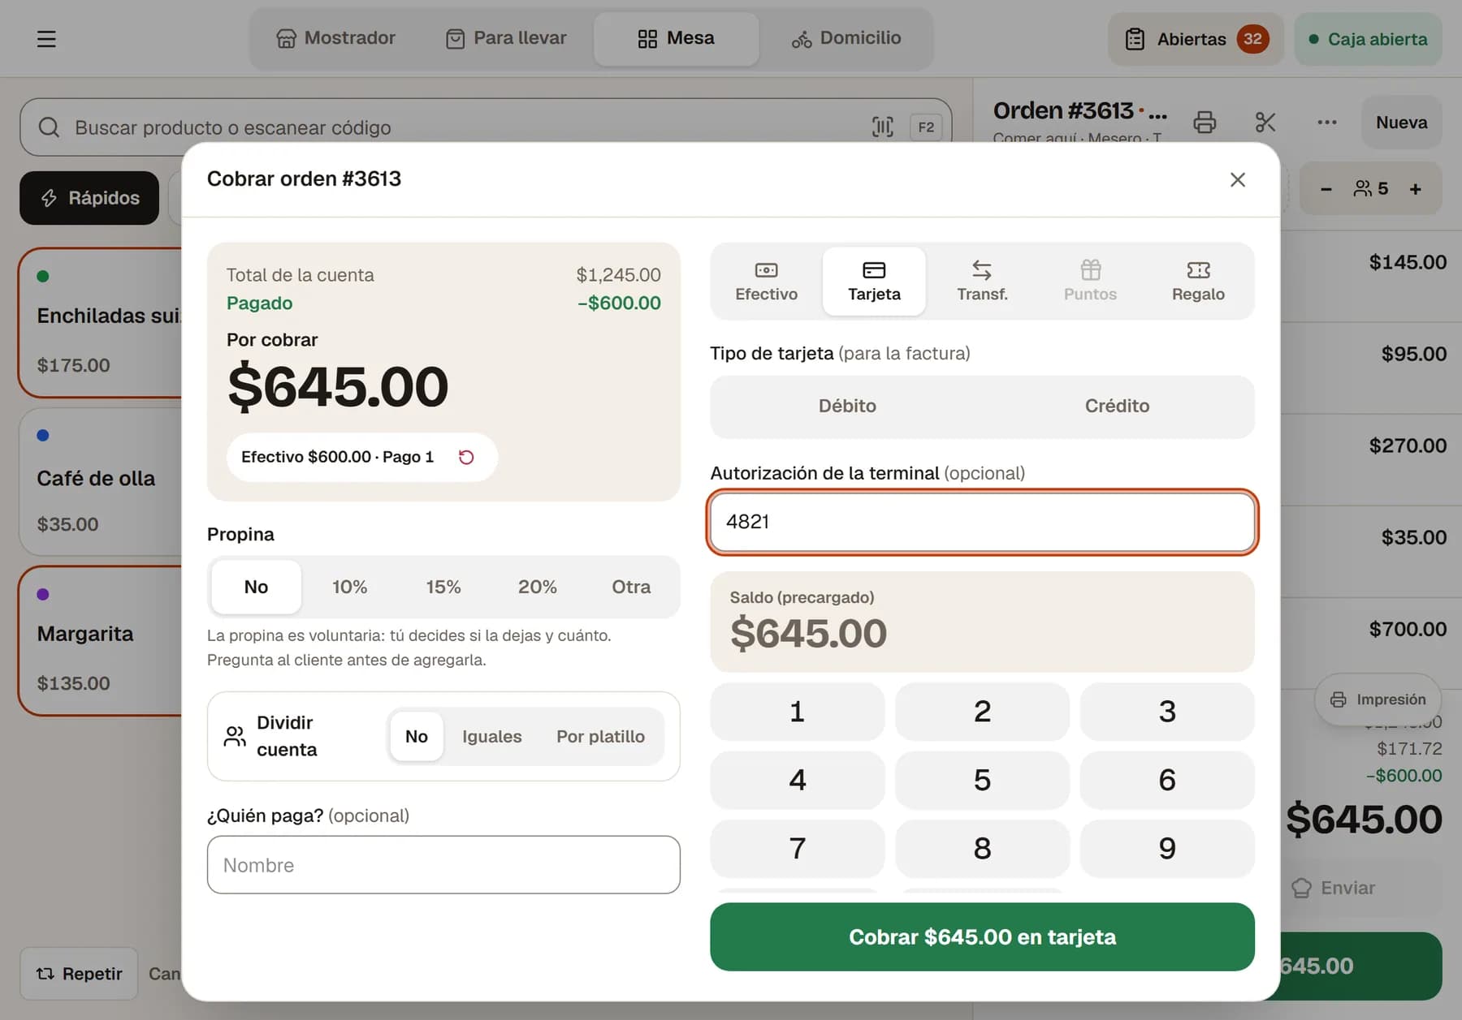The height and width of the screenshot is (1020, 1462).
Task: Tap keypad number 9
Action: click(1167, 849)
